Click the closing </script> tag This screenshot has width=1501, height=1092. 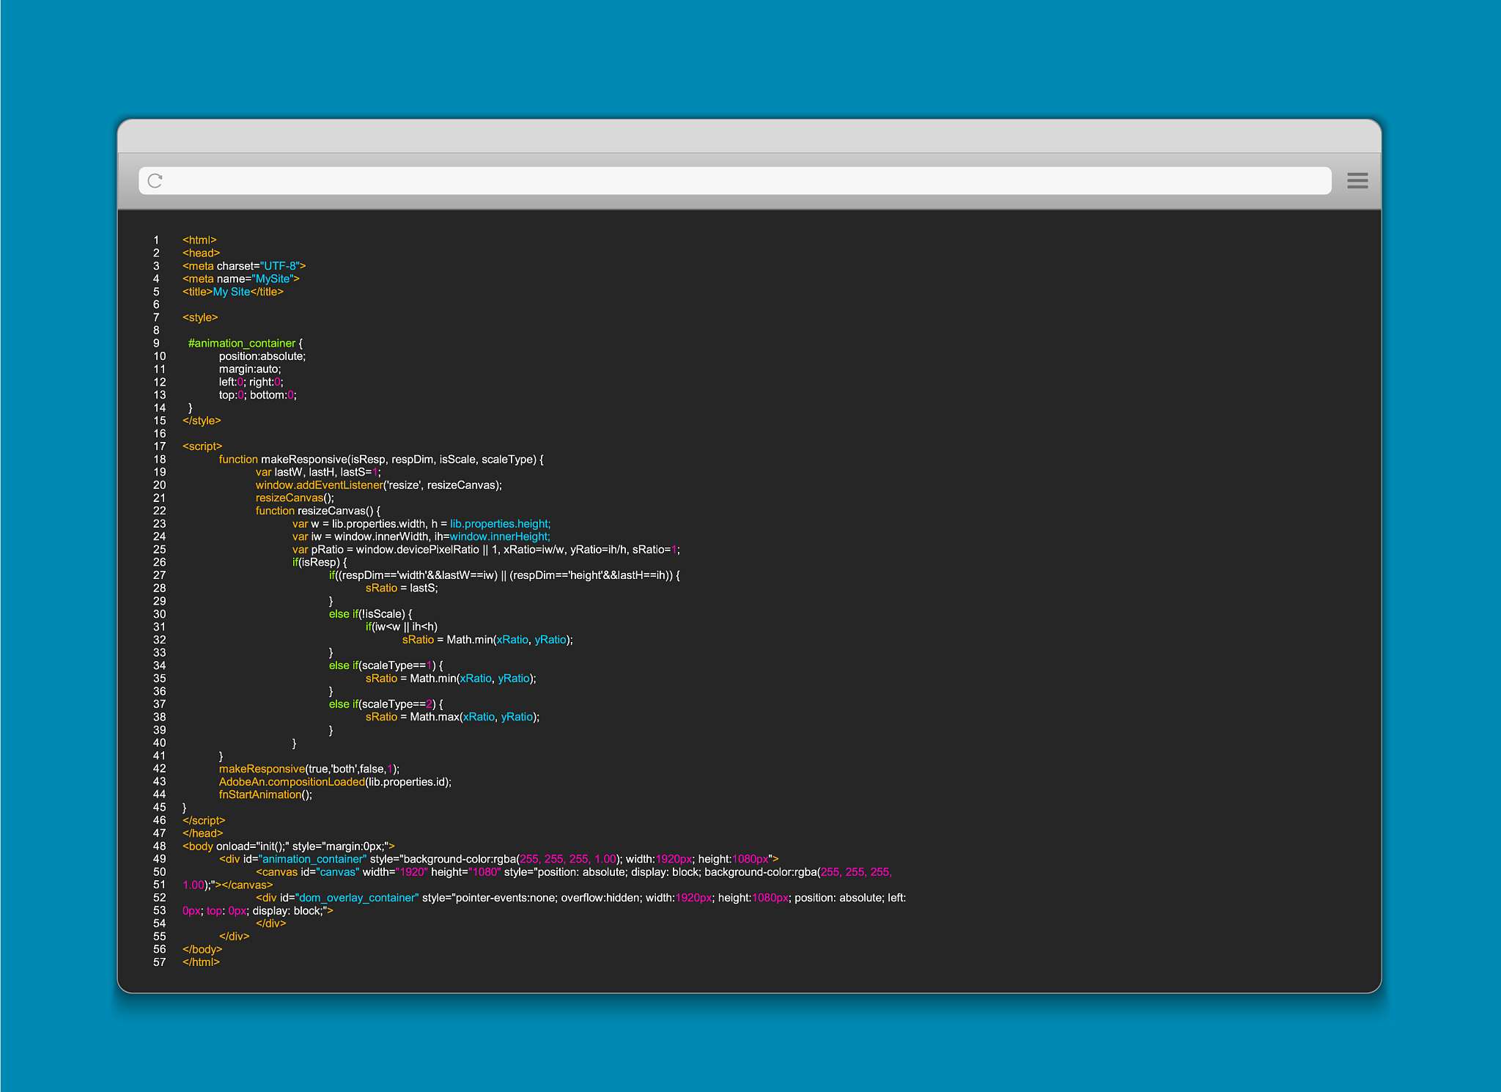(204, 821)
